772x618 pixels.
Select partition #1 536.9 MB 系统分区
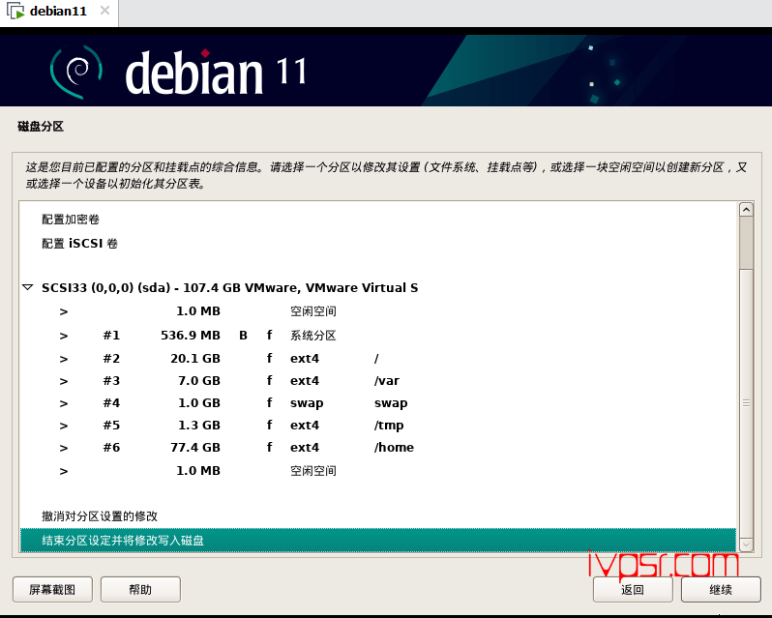378,336
